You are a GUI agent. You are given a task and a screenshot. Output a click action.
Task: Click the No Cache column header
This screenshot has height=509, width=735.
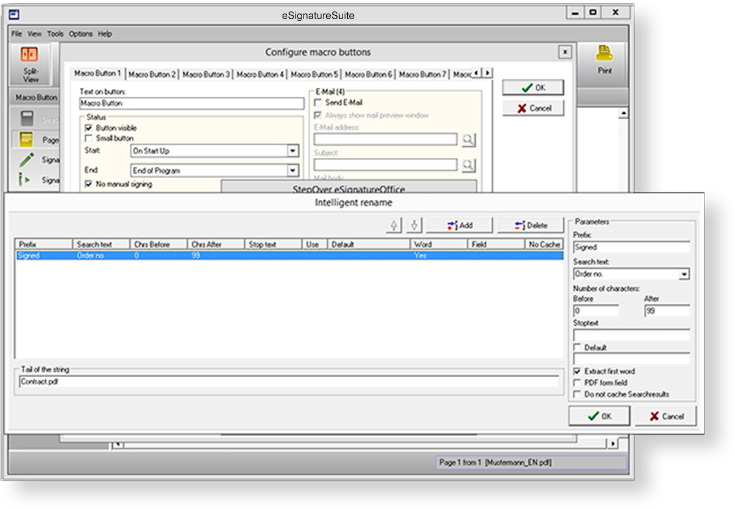pyautogui.click(x=544, y=244)
